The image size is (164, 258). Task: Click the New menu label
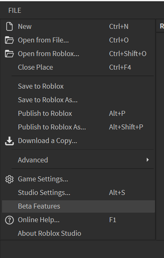point(25,26)
